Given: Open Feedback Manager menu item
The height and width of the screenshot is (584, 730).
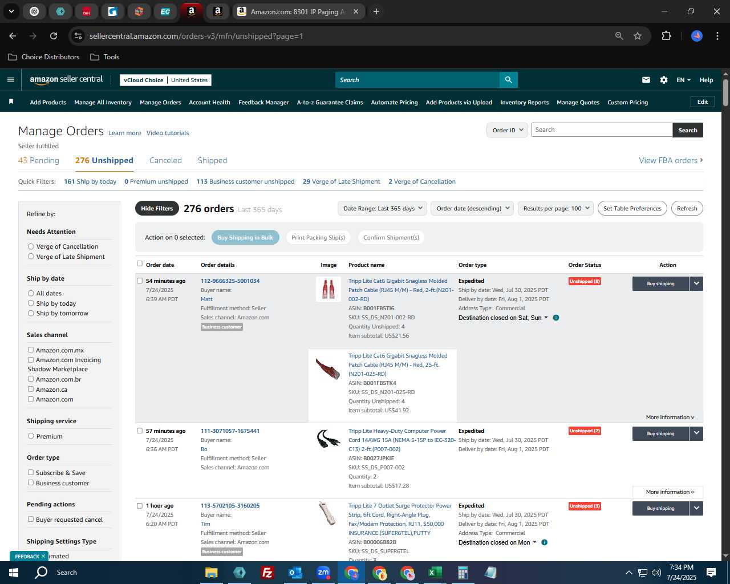Looking at the screenshot, I should (x=263, y=103).
